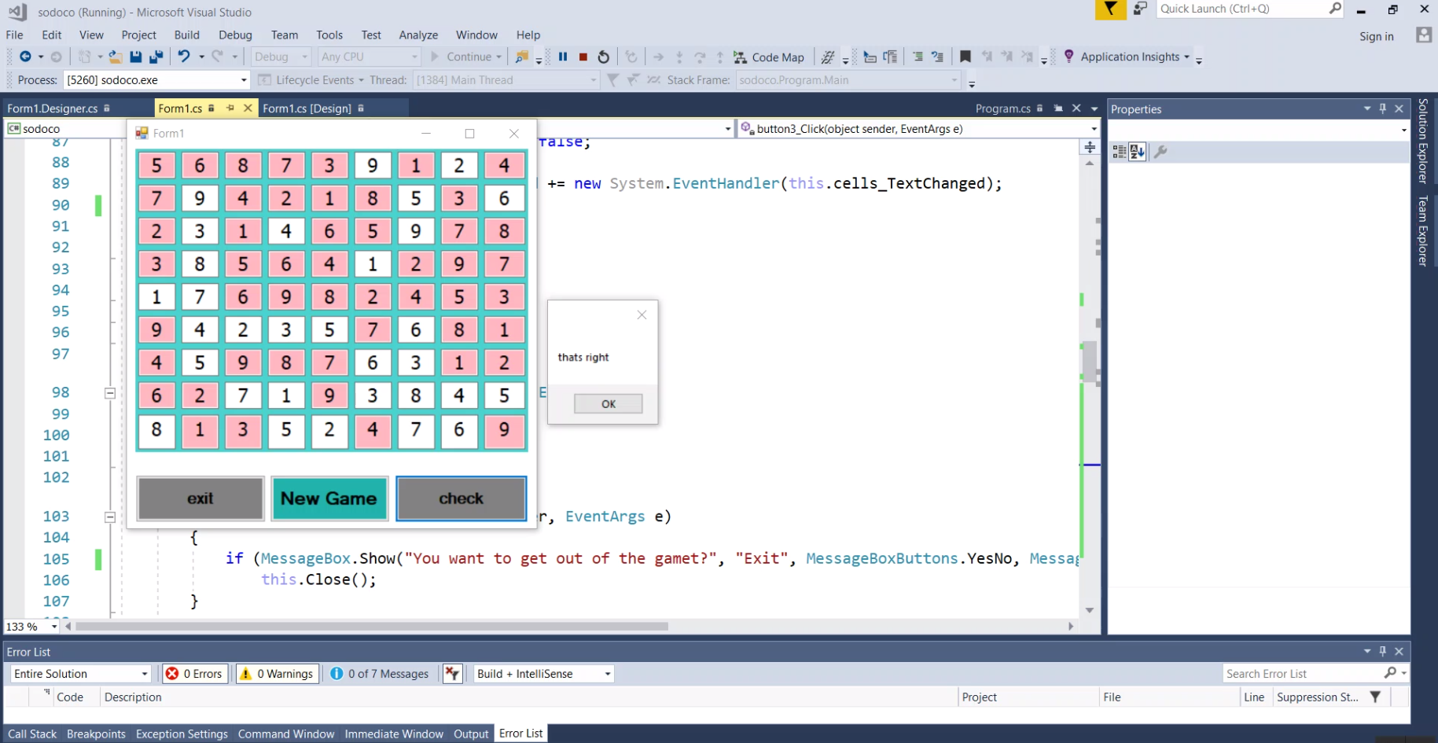Adjust the editor zoom level control showing 133%

(x=30, y=627)
